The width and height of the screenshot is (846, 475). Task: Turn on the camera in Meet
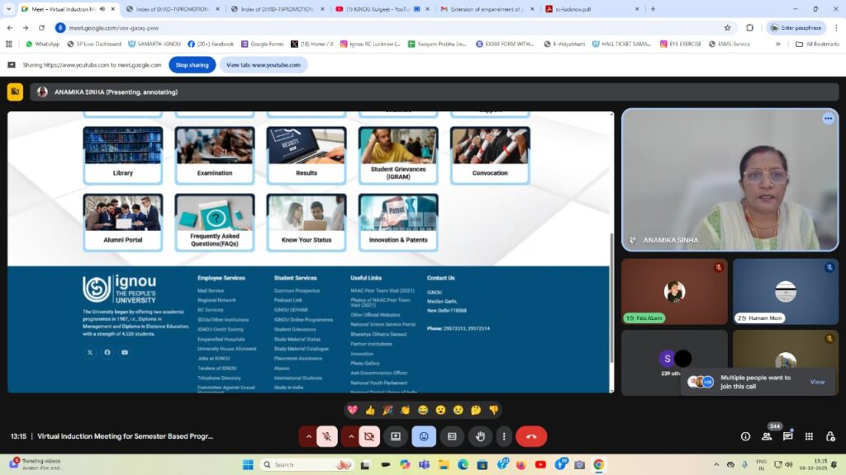pos(368,436)
